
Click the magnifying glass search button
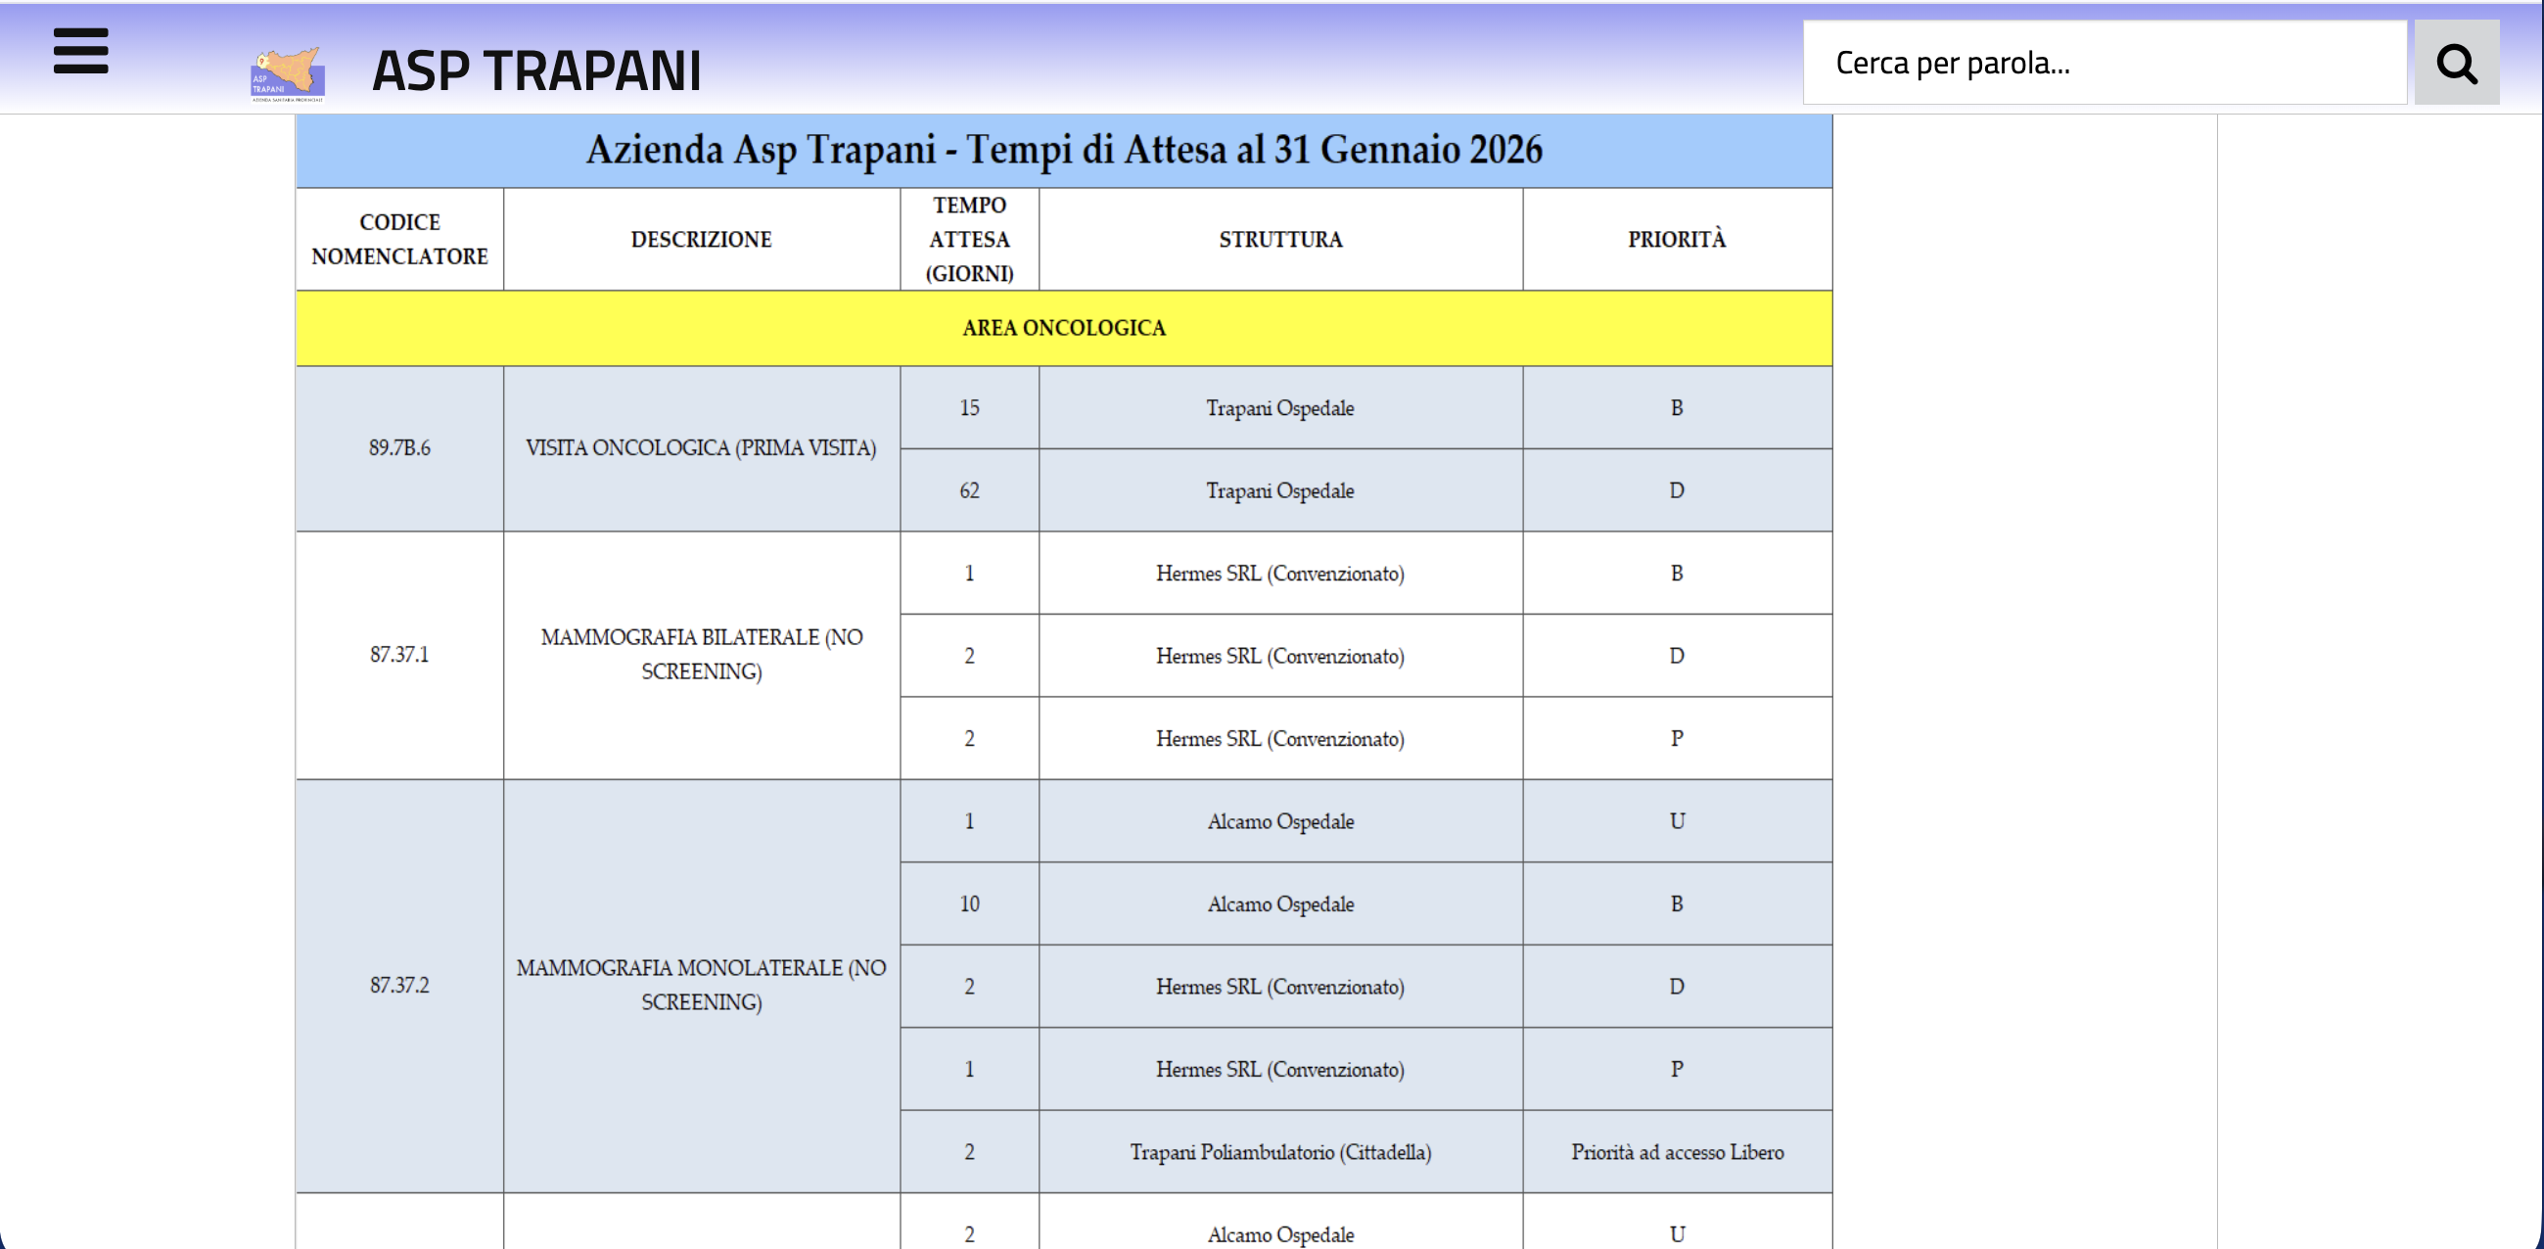coord(2456,64)
